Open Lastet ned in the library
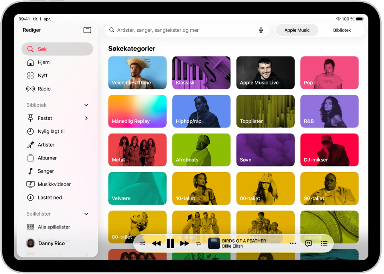384x274 pixels. 57,198
